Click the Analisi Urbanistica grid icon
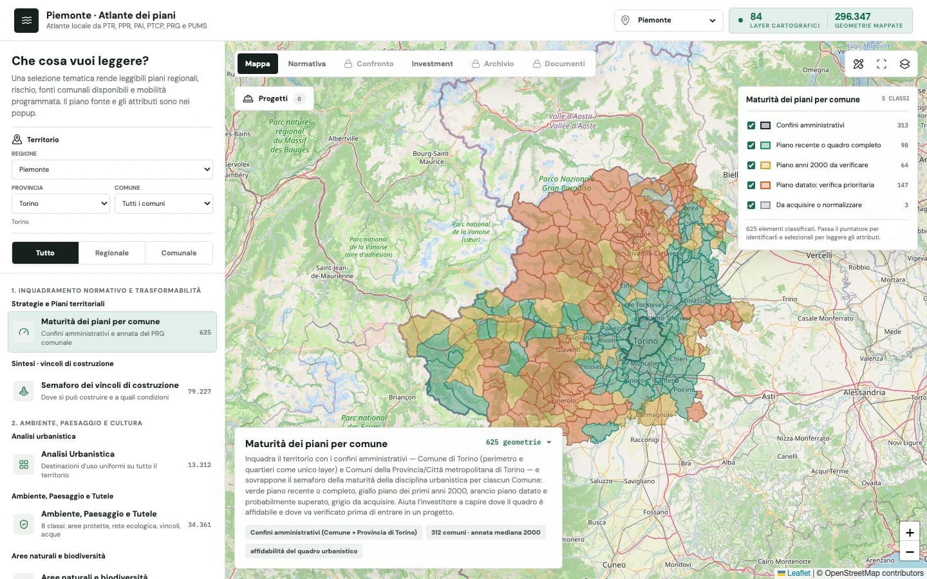 pyautogui.click(x=24, y=464)
